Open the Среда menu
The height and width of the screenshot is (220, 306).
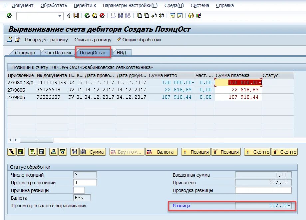174,5
